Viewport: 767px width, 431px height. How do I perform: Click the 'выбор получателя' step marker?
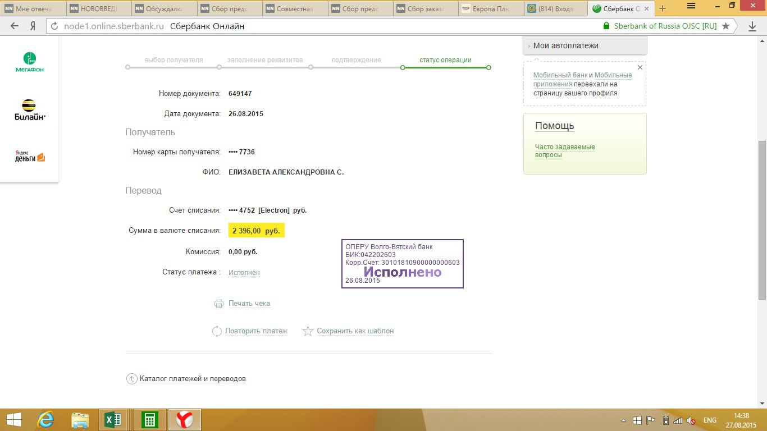pos(128,67)
